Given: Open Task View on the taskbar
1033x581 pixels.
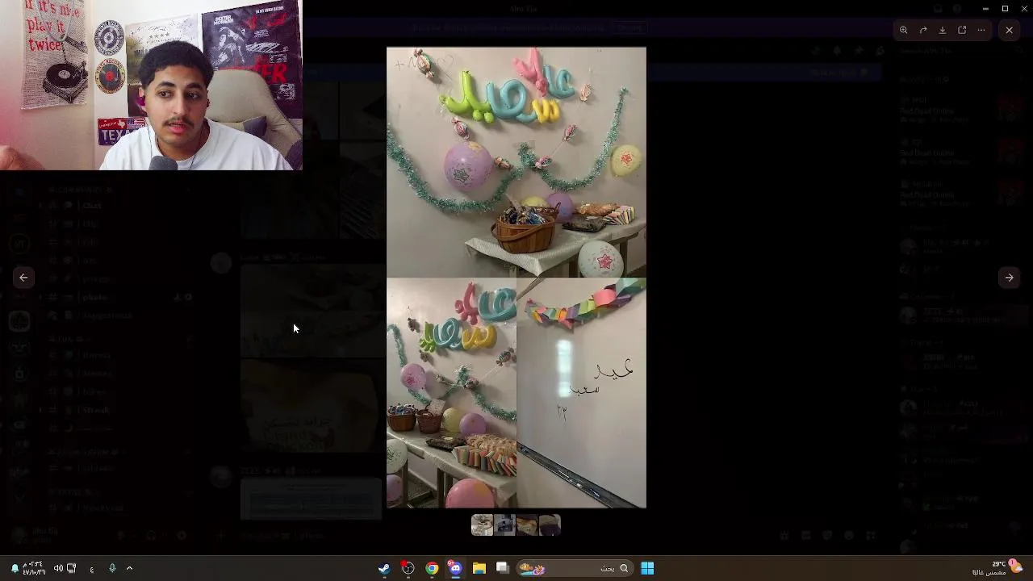Looking at the screenshot, I should [502, 568].
